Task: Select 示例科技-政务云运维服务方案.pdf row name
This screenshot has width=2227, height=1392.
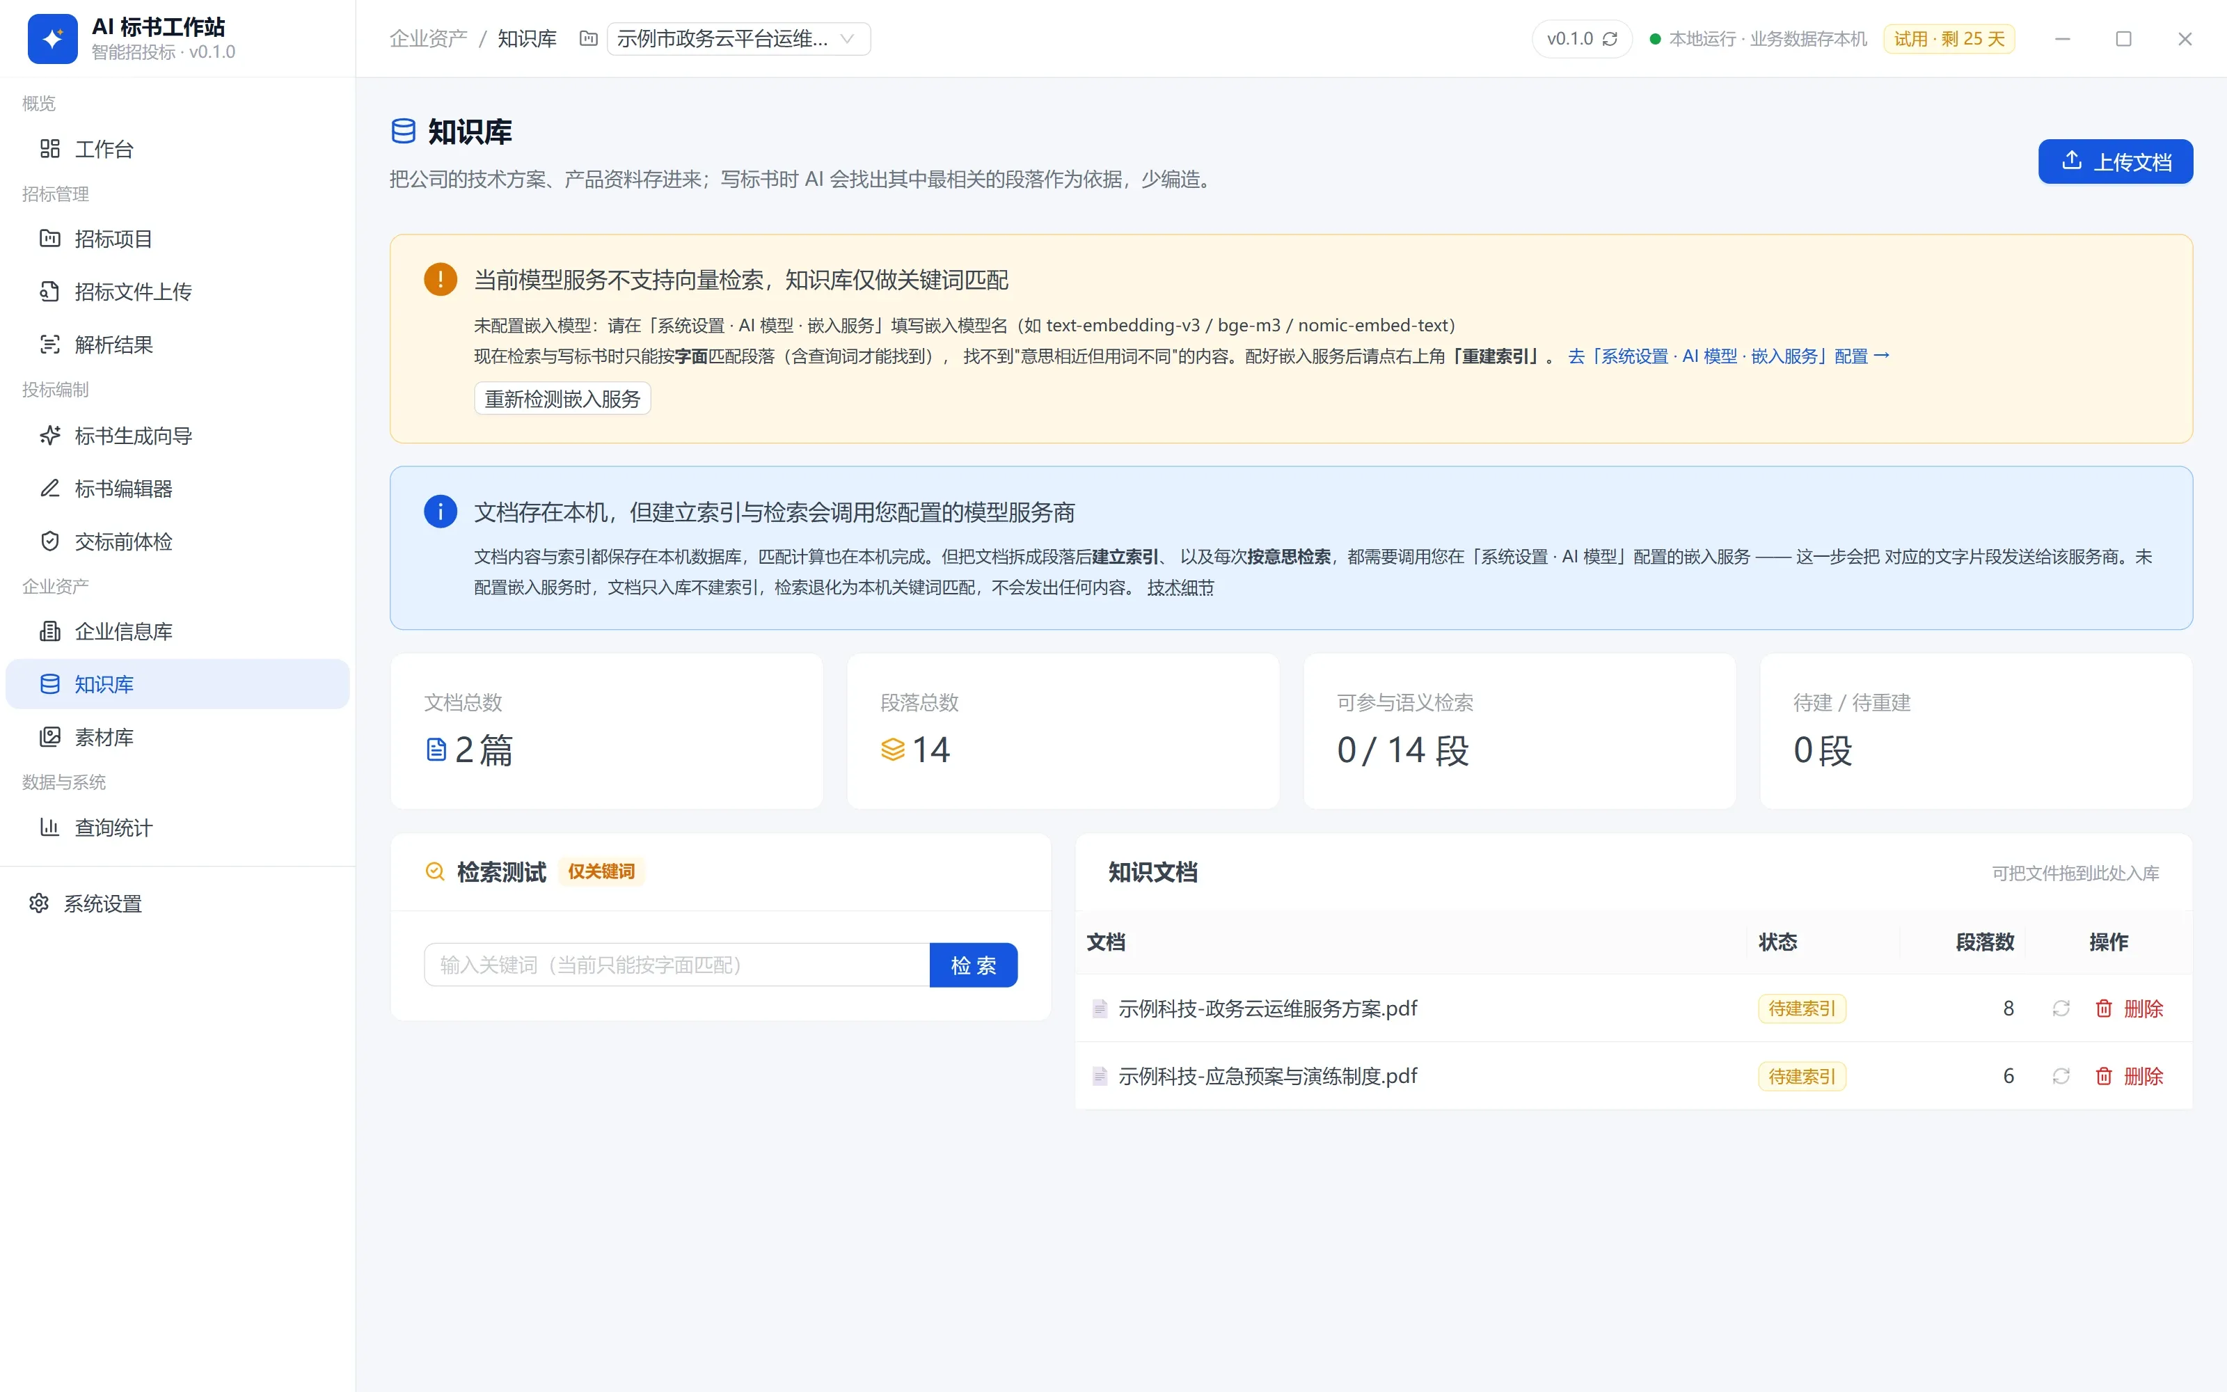Action: pos(1267,1008)
